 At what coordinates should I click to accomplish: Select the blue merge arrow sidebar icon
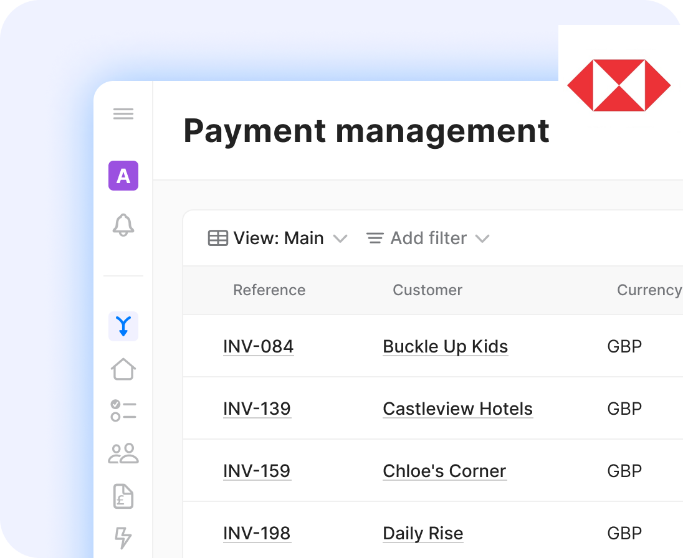[x=123, y=326]
